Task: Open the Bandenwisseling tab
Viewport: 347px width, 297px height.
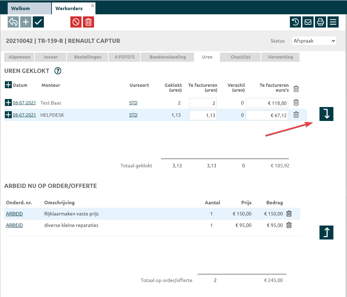Action: (168, 57)
